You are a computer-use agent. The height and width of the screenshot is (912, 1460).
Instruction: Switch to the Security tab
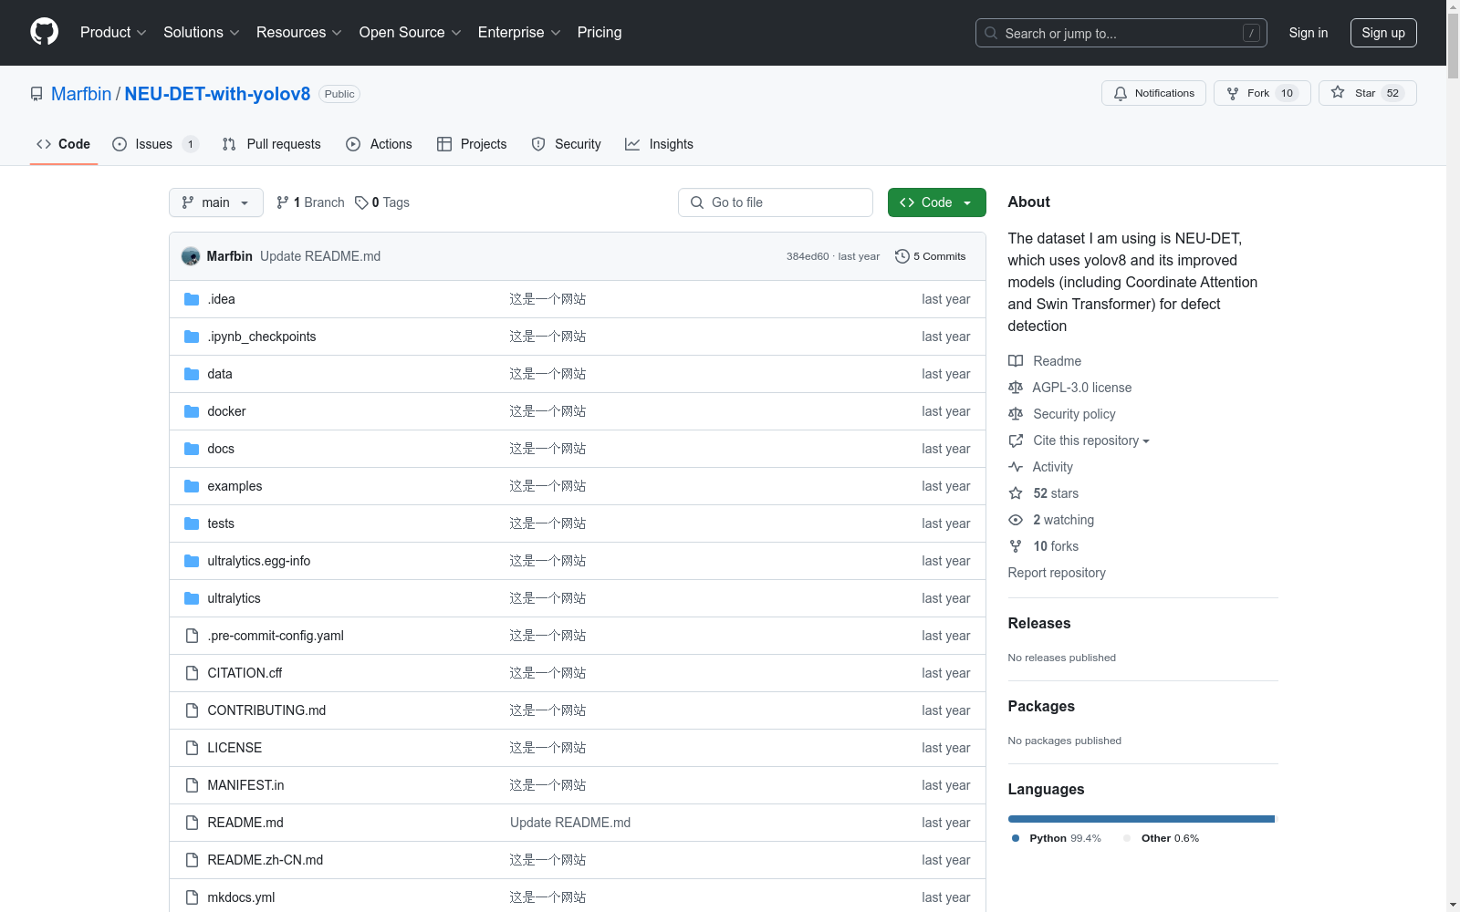tap(567, 144)
